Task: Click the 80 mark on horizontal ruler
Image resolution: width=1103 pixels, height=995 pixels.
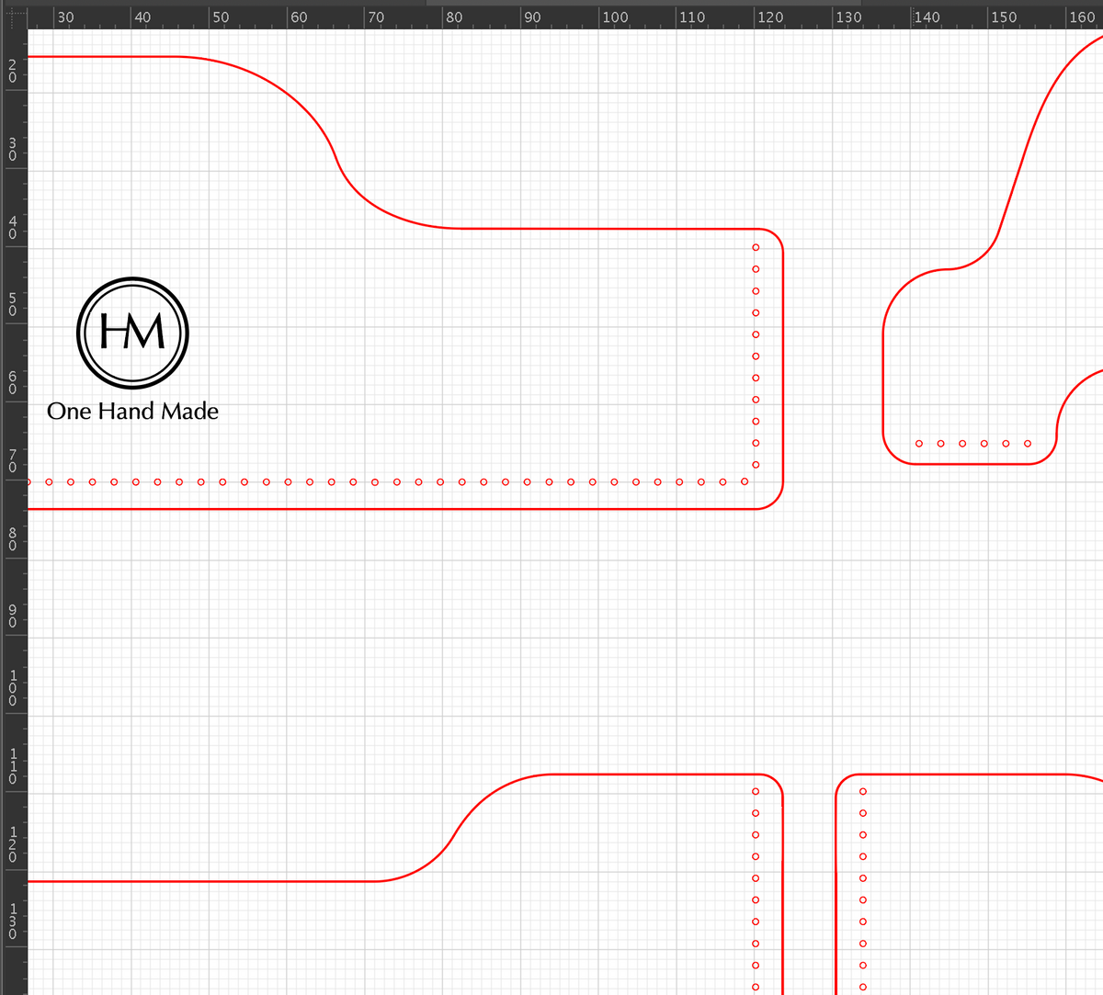Action: (454, 17)
